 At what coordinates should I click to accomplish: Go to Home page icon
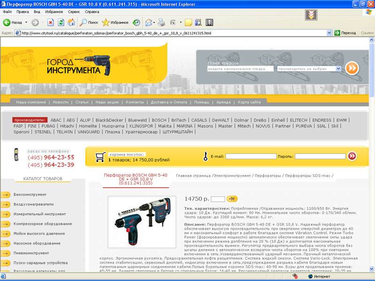[71, 22]
